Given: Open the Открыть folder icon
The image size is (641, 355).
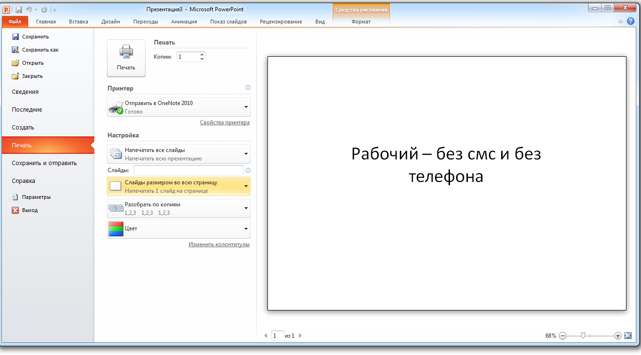Looking at the screenshot, I should [15, 63].
